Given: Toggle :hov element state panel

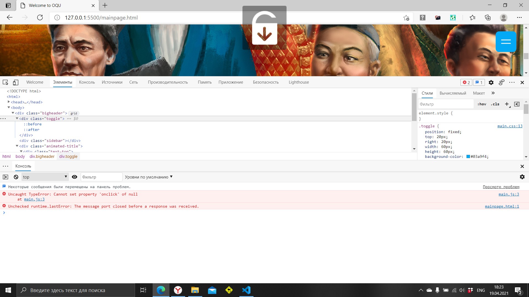Looking at the screenshot, I should pos(482,104).
